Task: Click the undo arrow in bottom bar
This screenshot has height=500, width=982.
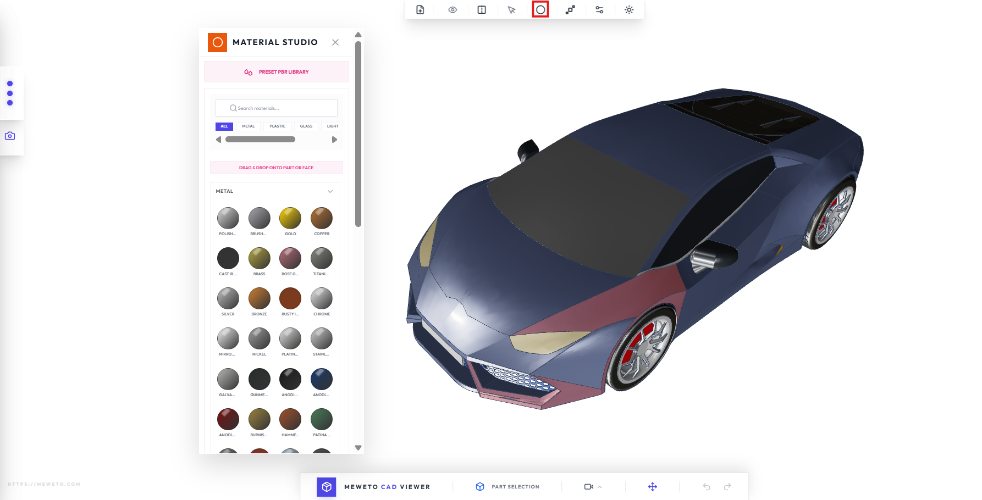Action: [707, 487]
